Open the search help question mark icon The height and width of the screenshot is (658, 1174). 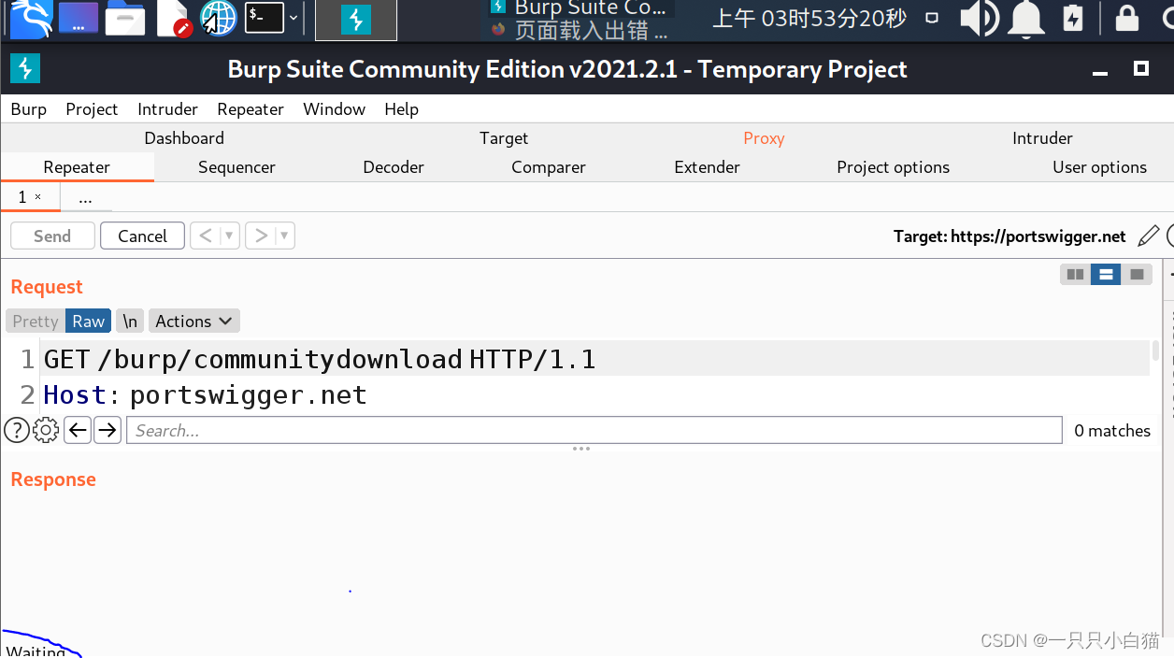(x=16, y=430)
